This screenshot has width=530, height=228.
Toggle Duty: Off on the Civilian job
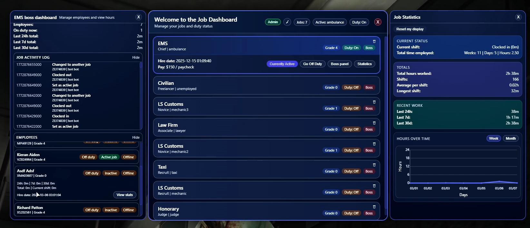click(x=351, y=87)
